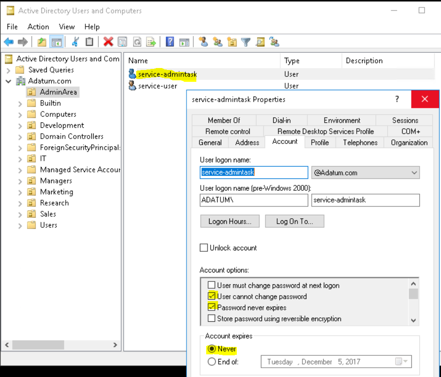Uncheck User cannot change password
441x377 pixels.
(x=212, y=296)
